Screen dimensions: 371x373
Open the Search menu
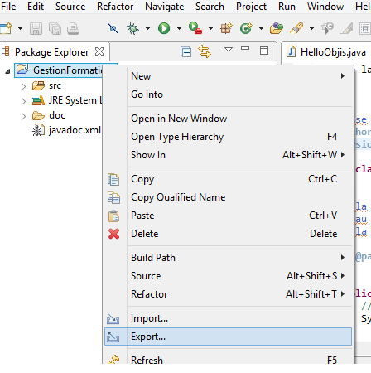point(210,7)
